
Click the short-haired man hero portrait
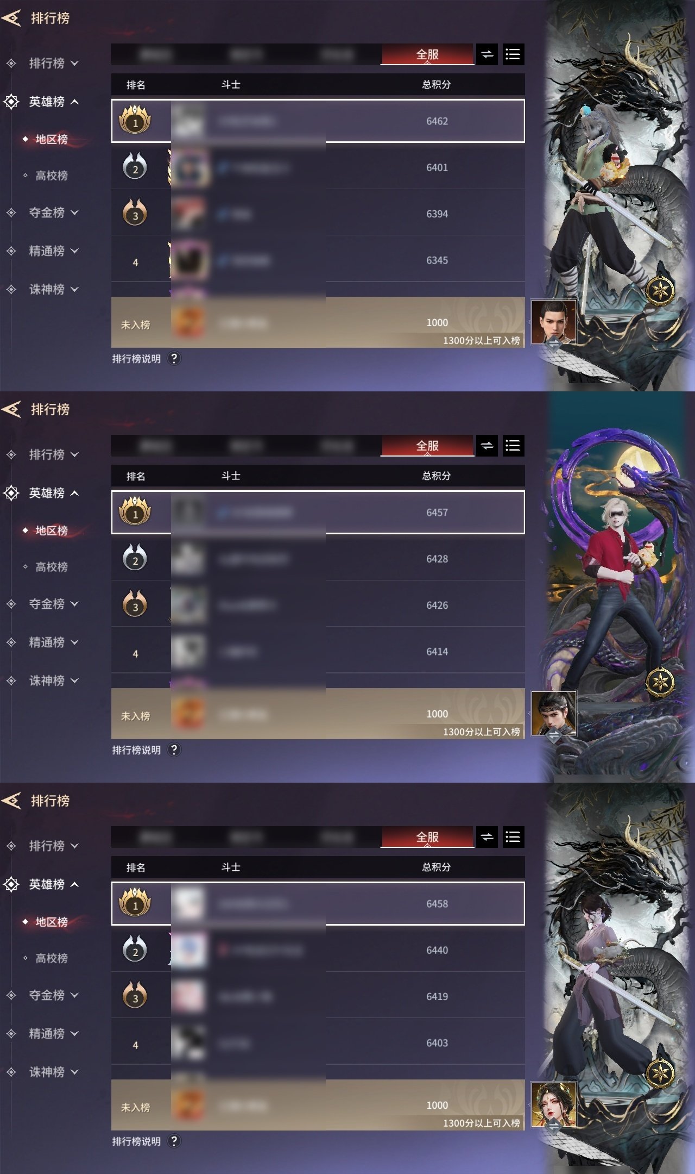click(553, 322)
